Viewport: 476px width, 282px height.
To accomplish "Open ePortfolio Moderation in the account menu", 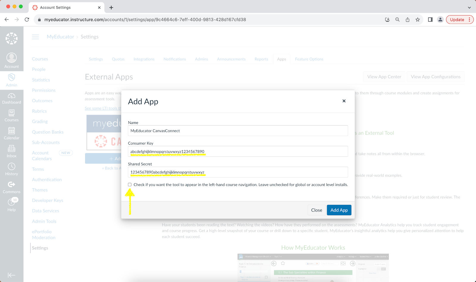I will 43,234.
